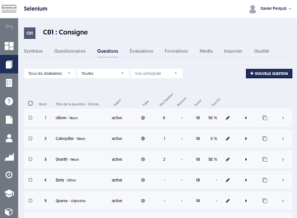This screenshot has width=297, height=218.
Task: Open the Vue principale dropdown
Action: 157,74
